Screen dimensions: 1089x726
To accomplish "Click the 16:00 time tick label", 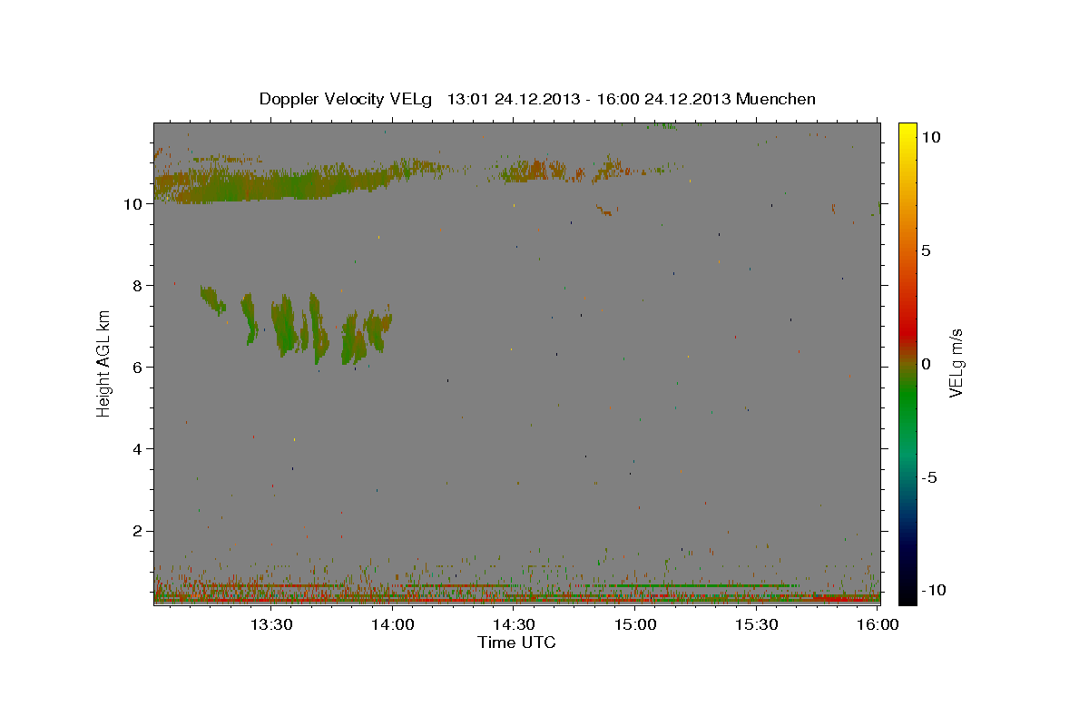I will (878, 624).
